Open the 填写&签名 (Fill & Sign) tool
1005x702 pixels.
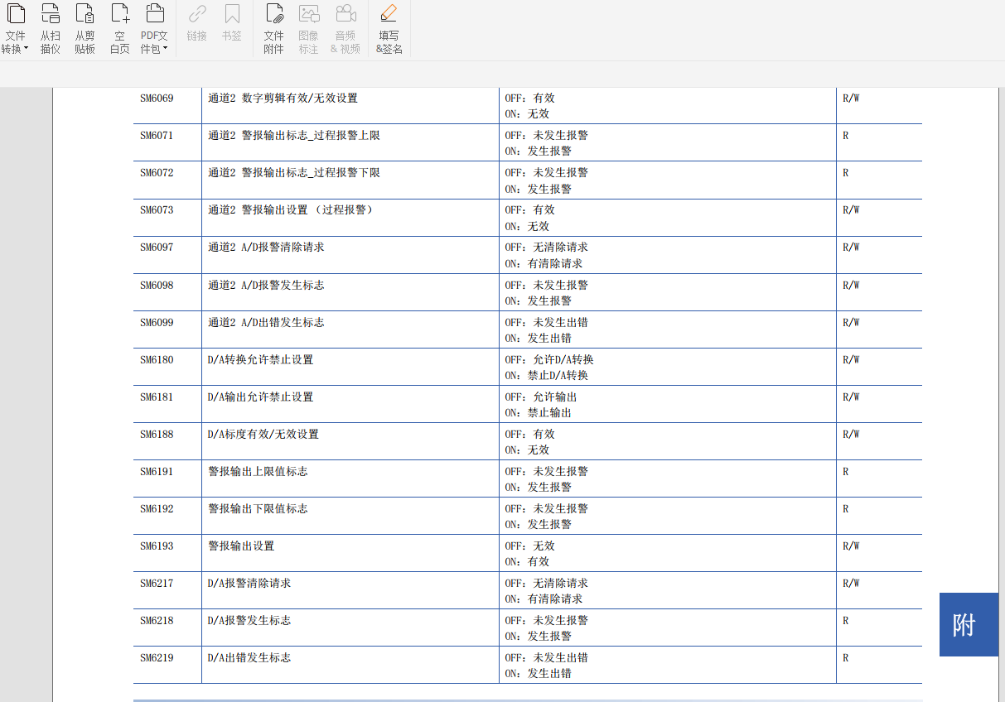point(389,14)
